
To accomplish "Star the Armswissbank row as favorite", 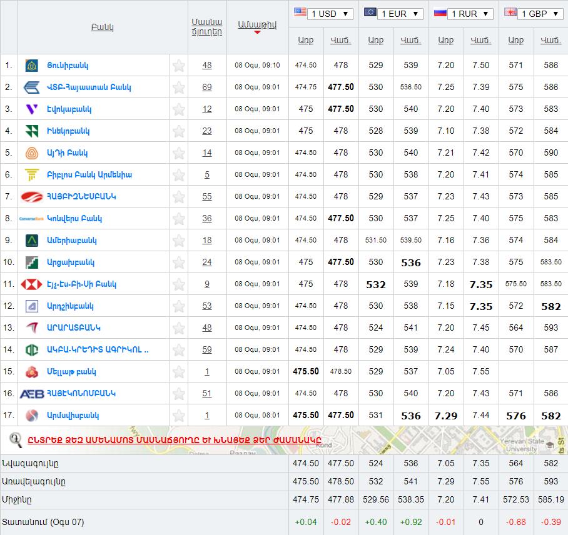I will 179,416.
